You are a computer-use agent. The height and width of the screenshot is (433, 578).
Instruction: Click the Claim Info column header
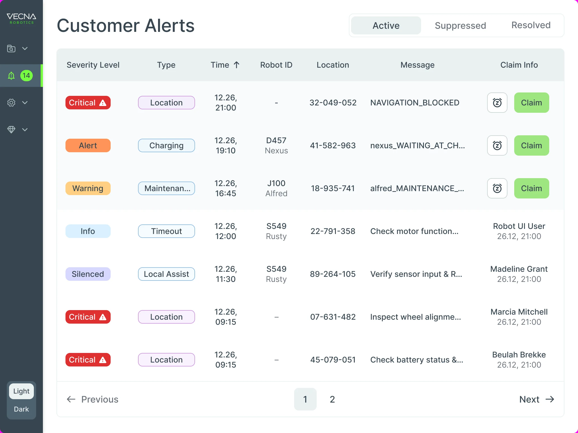point(519,65)
